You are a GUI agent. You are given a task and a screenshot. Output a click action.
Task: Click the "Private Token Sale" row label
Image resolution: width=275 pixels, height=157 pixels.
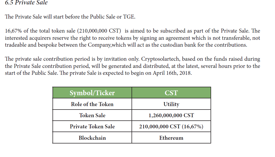click(x=92, y=127)
